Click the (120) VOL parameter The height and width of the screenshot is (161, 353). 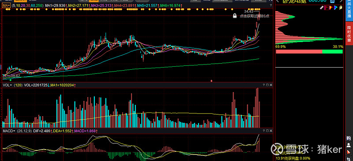coord(18,85)
